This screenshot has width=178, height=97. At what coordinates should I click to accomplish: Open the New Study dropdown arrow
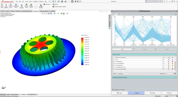coord(2,9)
